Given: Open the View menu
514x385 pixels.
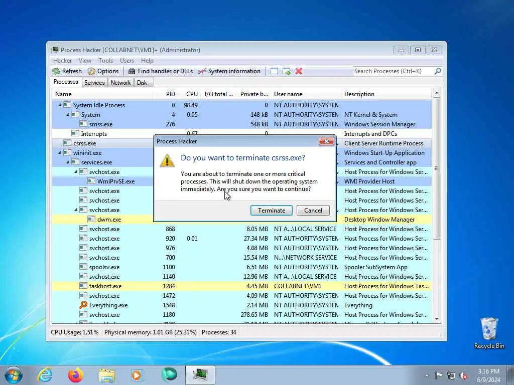Looking at the screenshot, I should click(x=85, y=61).
